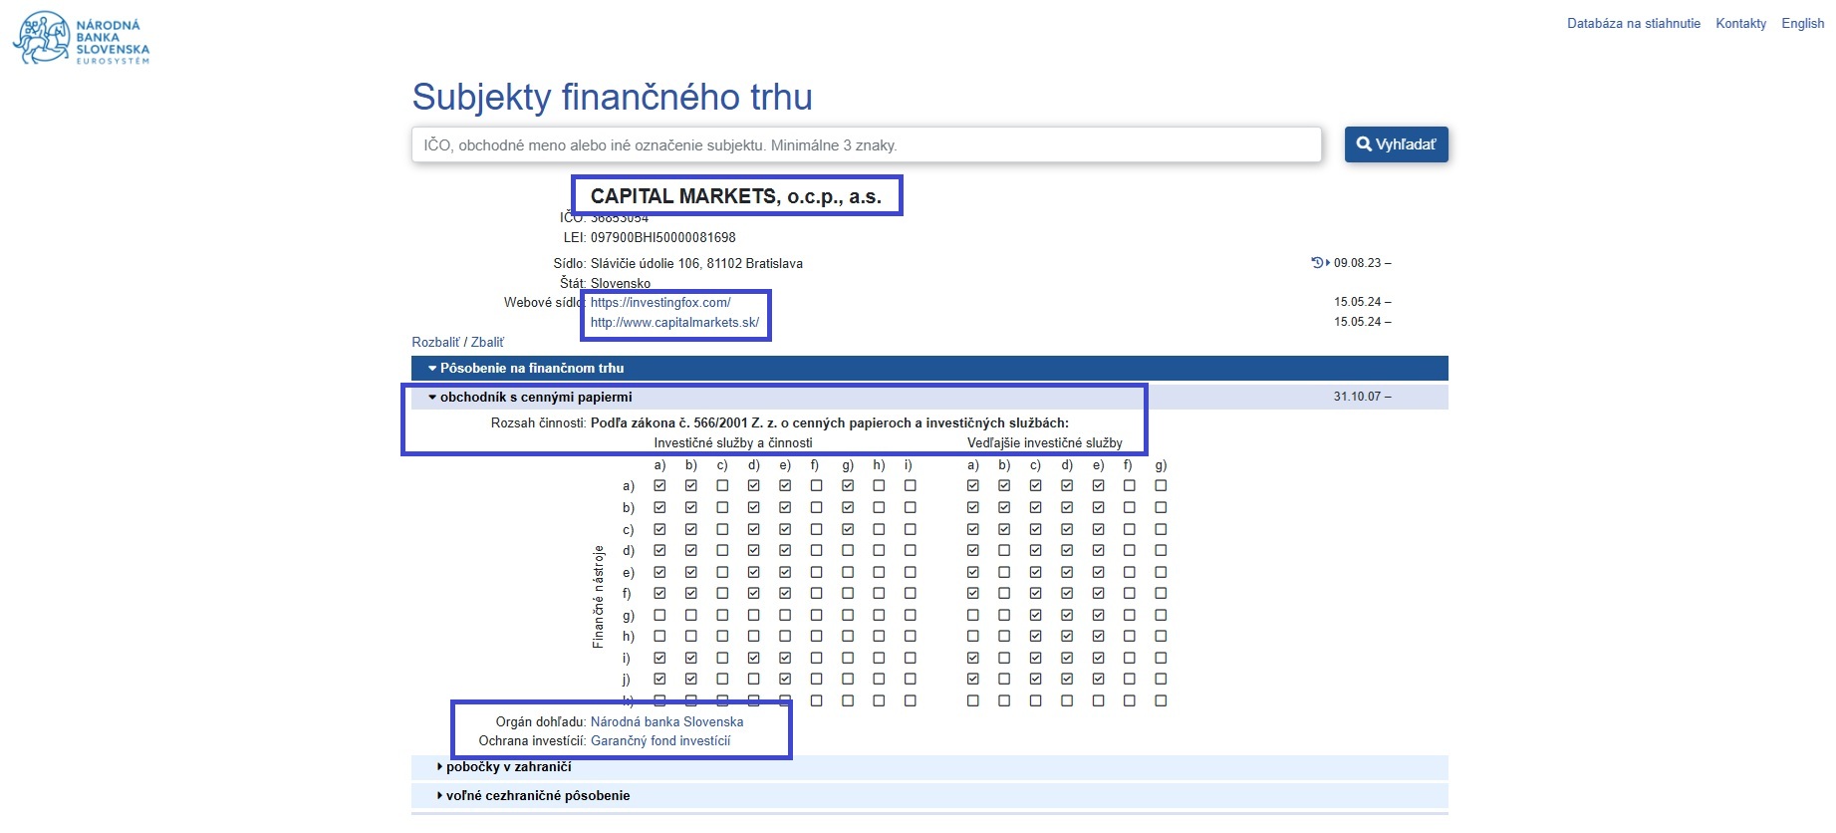Toggle Vedľajšie služby checkbox row c) column b)
Image resolution: width=1836 pixels, height=833 pixels.
click(1004, 529)
